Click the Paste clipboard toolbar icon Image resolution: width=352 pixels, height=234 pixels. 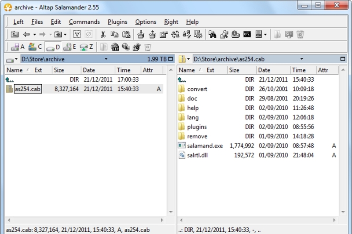(x=126, y=34)
